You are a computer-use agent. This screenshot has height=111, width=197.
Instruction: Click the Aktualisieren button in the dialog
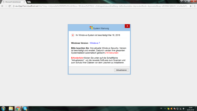[x=122, y=70]
